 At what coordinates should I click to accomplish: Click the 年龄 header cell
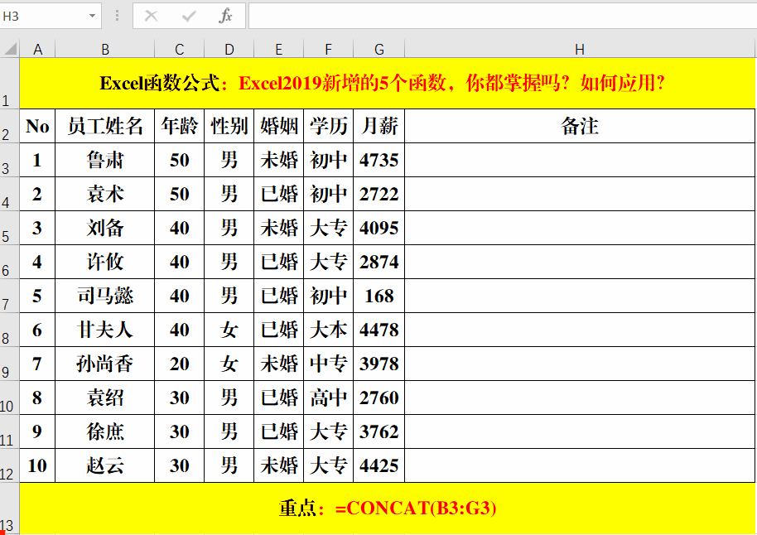point(179,126)
